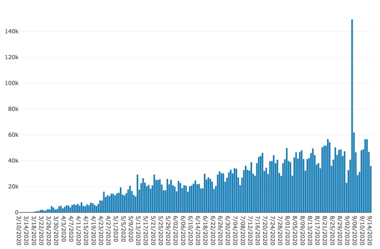Select the 4/23/2020 x-axis date label
Screen dimensions: 380x249
[x=101, y=231]
